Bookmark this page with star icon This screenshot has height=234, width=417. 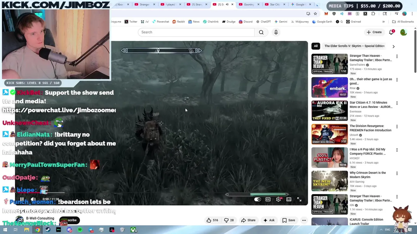[315, 14]
